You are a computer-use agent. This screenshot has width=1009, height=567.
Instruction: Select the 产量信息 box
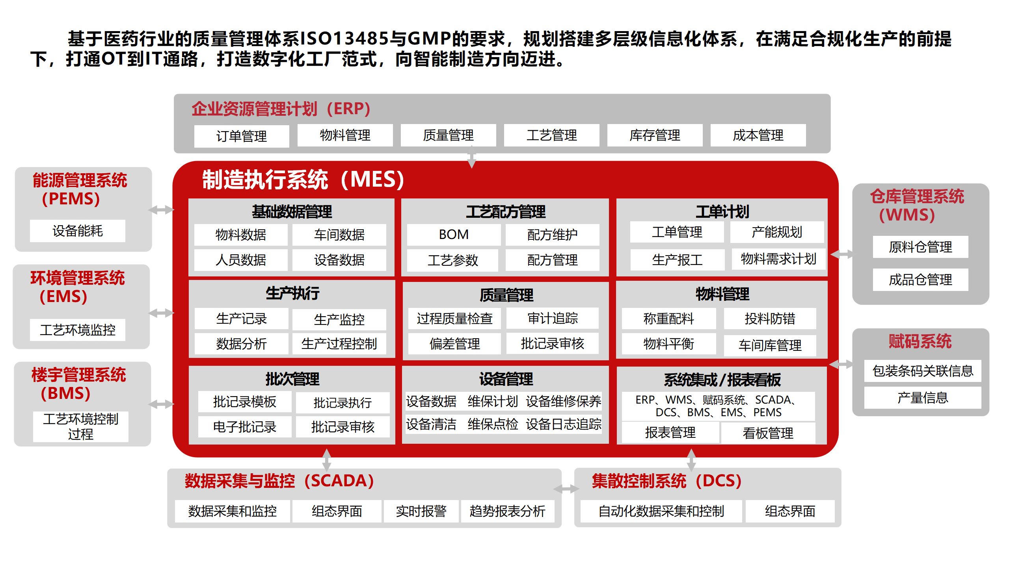point(923,398)
